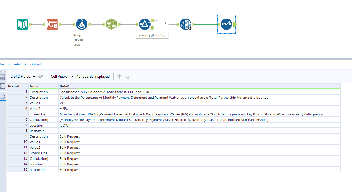Click the green Select hexagon tool
352x192 pixels.
(111, 24)
